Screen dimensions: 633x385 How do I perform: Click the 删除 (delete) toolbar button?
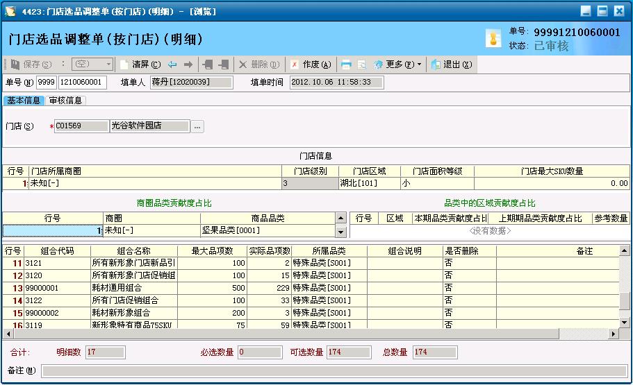pyautogui.click(x=258, y=65)
